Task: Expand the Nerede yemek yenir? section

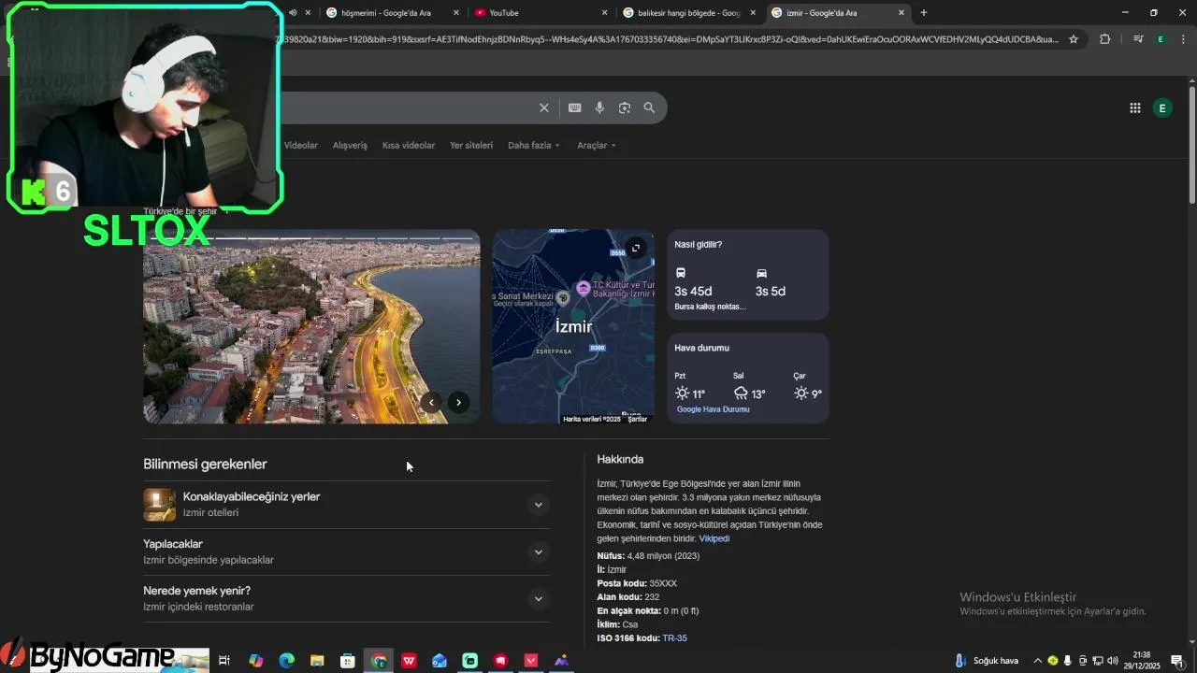Action: click(538, 598)
